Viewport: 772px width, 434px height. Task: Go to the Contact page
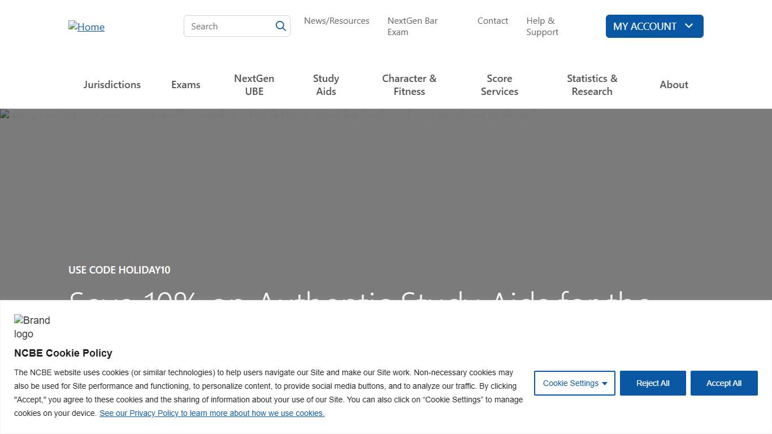coord(492,21)
